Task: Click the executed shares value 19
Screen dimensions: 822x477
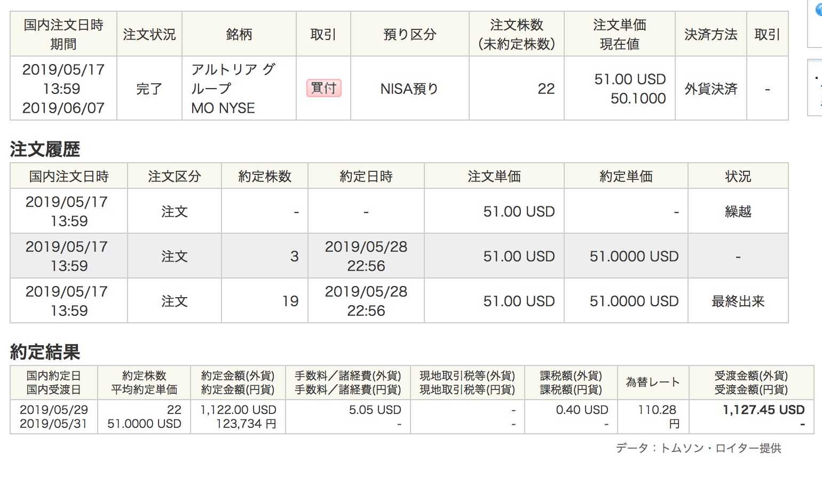Action: [290, 301]
